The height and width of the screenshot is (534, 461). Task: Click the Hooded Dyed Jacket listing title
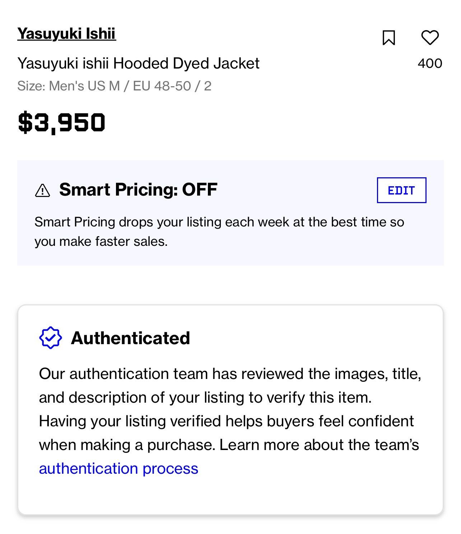tap(138, 64)
